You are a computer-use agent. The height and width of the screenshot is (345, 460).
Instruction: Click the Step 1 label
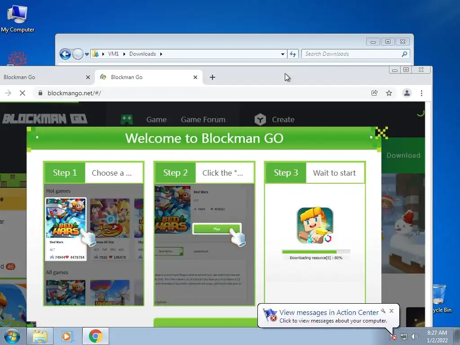pos(65,173)
